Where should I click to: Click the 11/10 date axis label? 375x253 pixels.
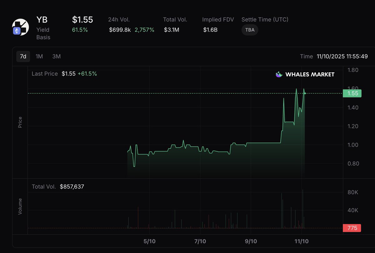click(x=302, y=241)
